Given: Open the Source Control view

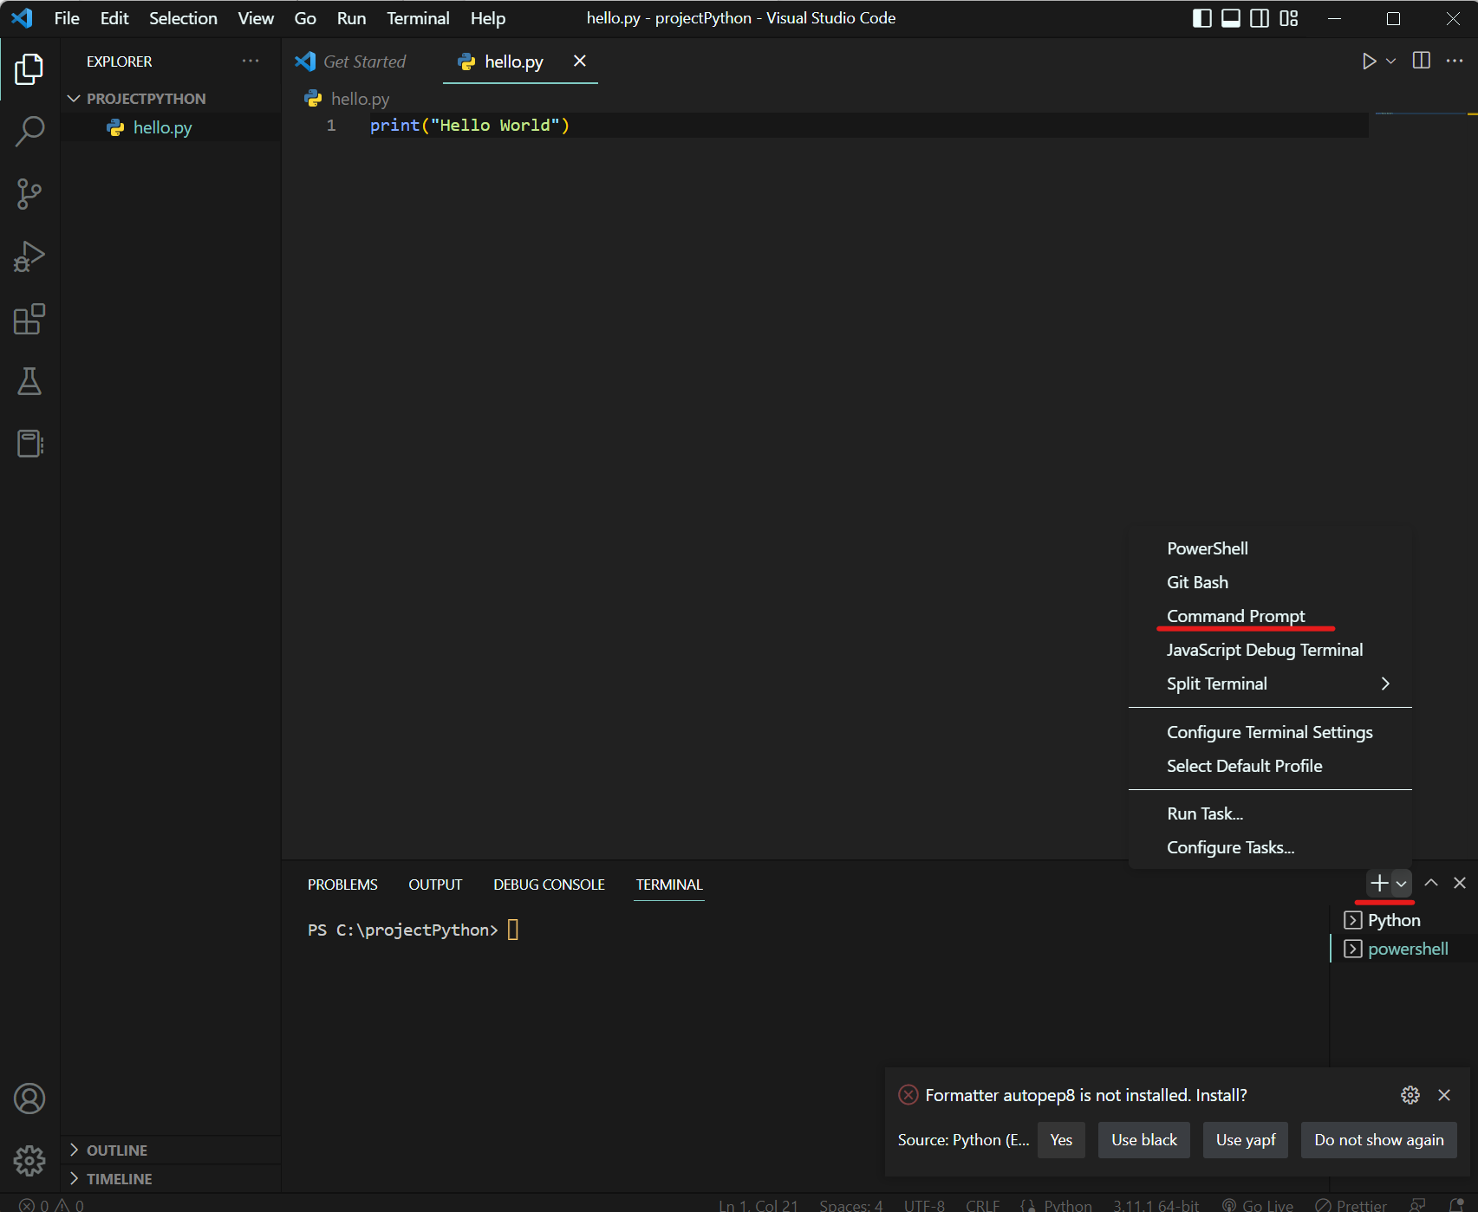Looking at the screenshot, I should click(x=29, y=194).
